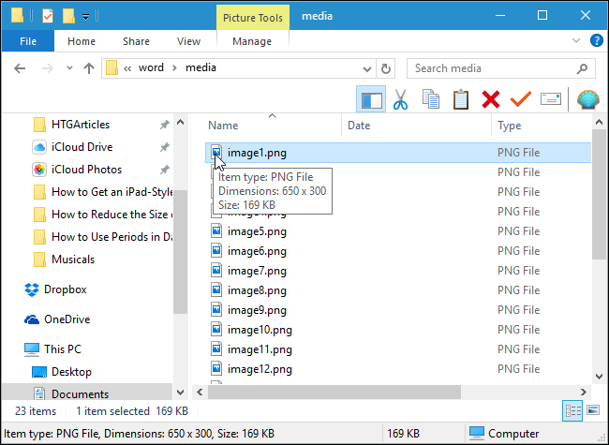
Task: Click the red X Delete icon
Action: (x=491, y=99)
